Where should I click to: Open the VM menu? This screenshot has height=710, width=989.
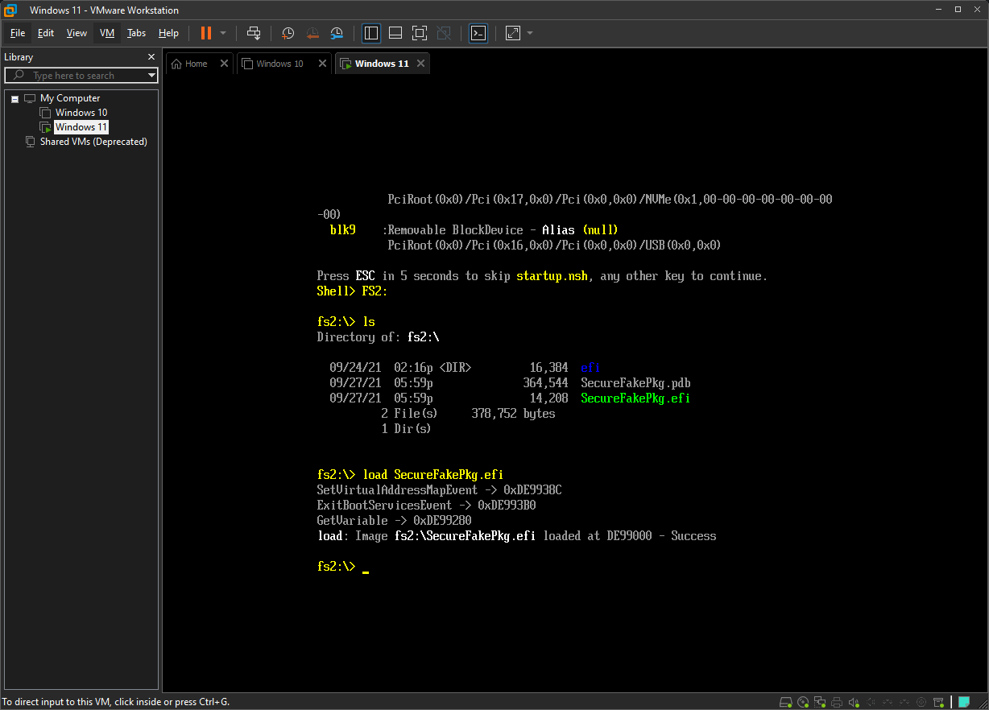tap(107, 33)
